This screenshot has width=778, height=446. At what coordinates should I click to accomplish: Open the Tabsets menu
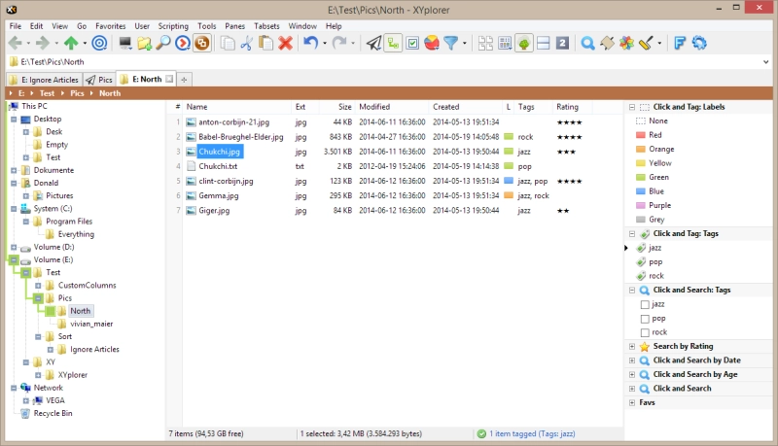[266, 26]
